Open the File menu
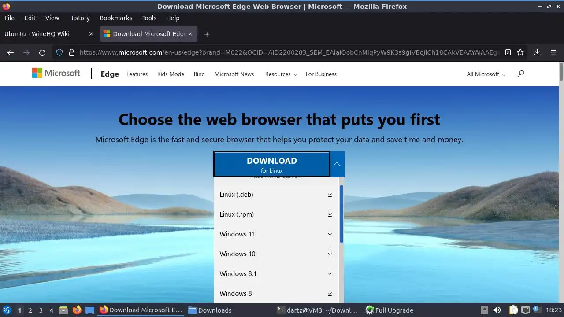 tap(9, 18)
